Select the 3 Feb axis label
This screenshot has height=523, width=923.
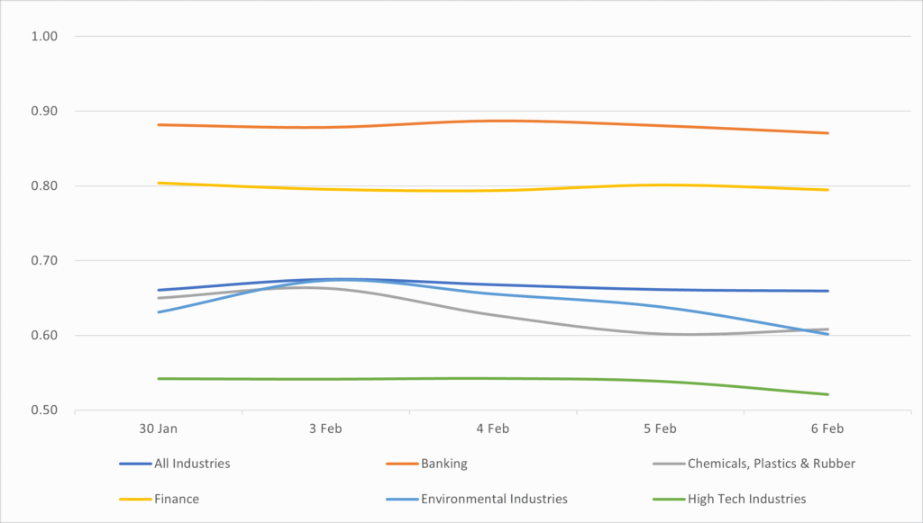[x=325, y=428]
